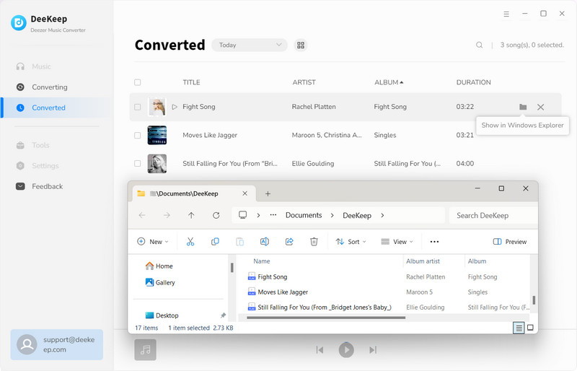
Task: Check the Fight Song row checkbox
Action: tap(137, 107)
